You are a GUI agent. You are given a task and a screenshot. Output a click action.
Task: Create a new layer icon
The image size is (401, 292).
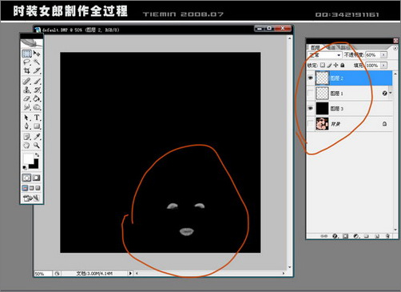(x=377, y=236)
